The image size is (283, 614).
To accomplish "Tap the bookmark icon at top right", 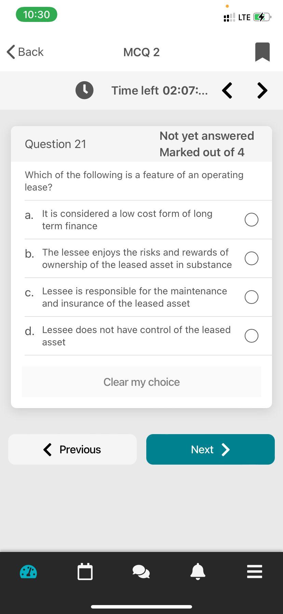I will (x=262, y=52).
